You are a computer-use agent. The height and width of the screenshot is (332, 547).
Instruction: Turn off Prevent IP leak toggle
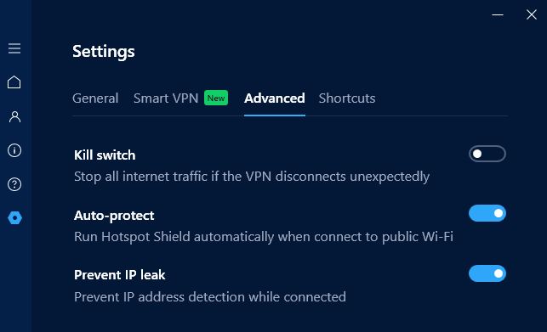tap(487, 273)
